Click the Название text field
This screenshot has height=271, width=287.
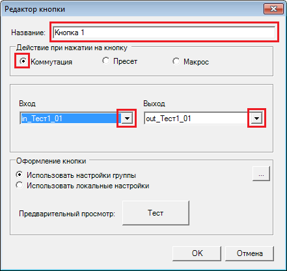click(x=164, y=33)
